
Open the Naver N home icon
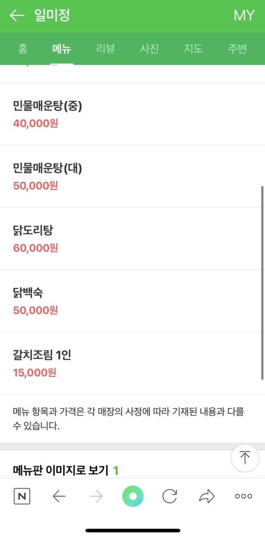pyautogui.click(x=22, y=496)
